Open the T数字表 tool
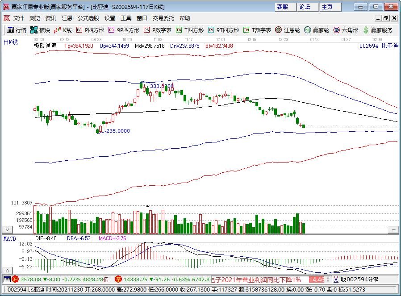 pyautogui.click(x=257, y=30)
